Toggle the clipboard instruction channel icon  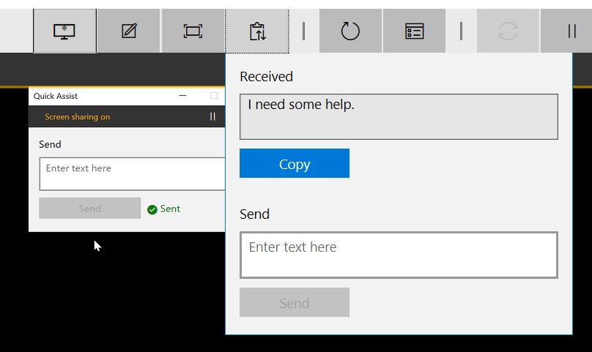(x=257, y=31)
